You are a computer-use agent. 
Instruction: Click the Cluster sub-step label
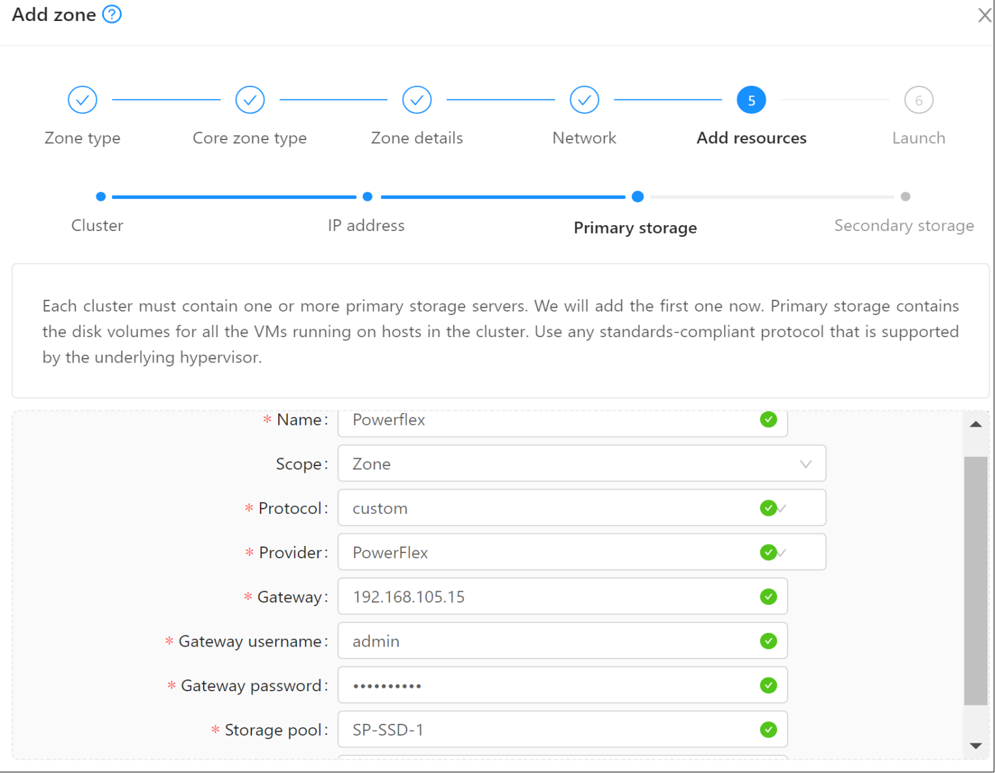(x=97, y=226)
